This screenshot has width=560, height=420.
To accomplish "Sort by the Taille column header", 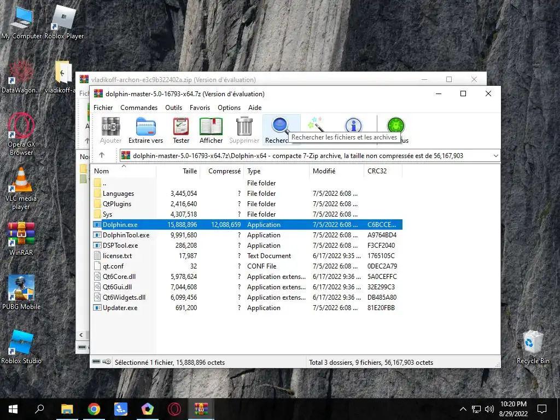I will click(178, 171).
